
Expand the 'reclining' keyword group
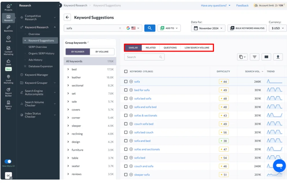[68, 134]
